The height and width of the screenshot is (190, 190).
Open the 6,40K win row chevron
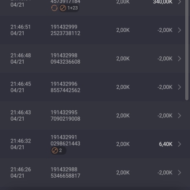[180, 144]
